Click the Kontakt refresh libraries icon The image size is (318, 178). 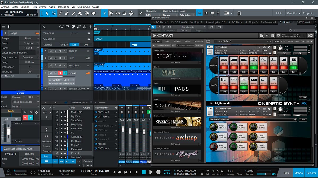[x=154, y=46]
